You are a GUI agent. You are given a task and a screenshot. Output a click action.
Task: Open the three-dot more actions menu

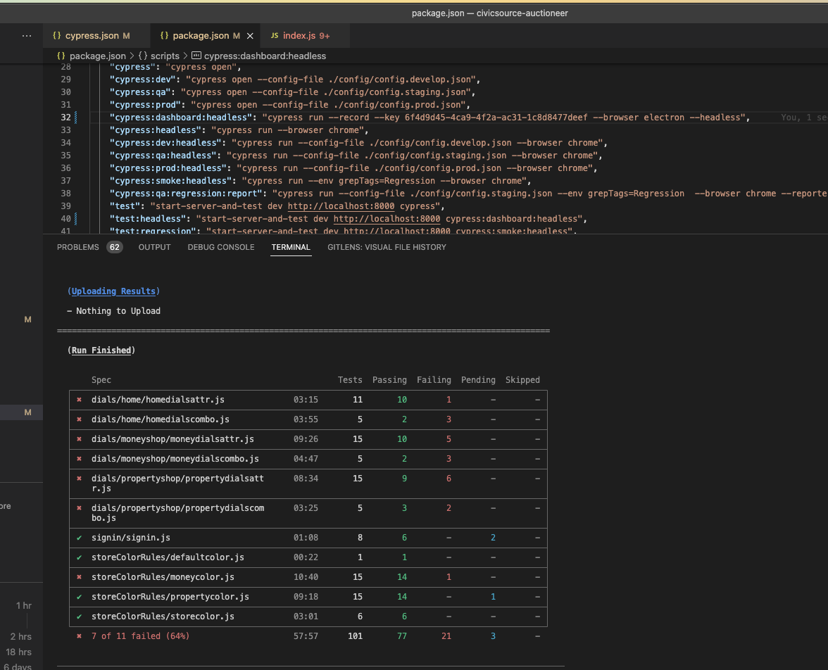point(27,35)
